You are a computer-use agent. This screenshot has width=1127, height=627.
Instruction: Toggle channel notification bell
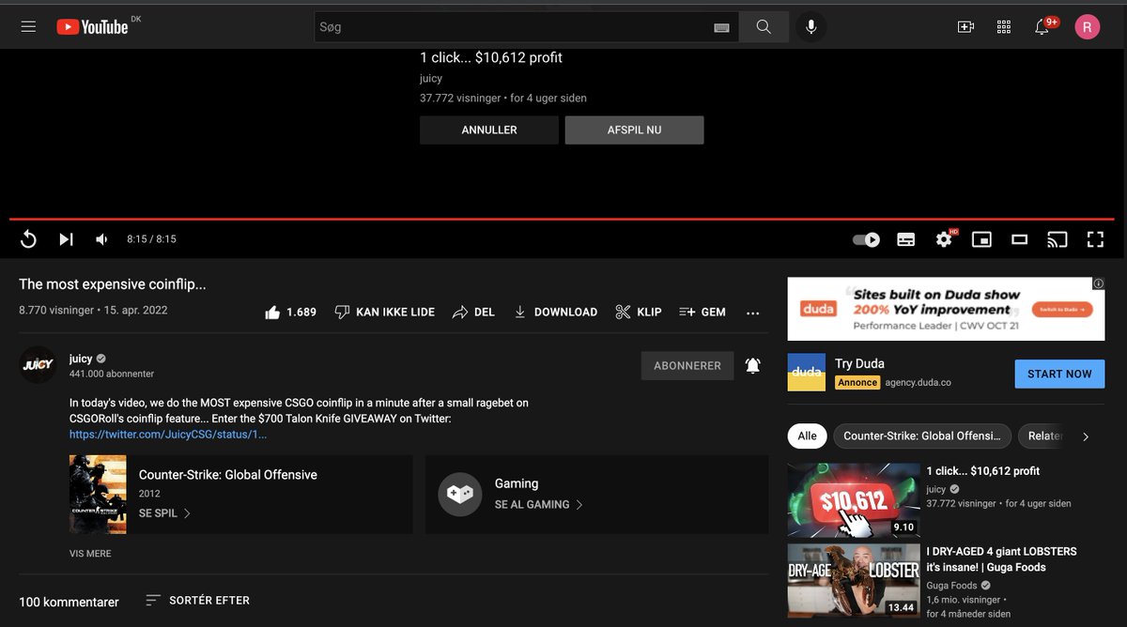pyautogui.click(x=752, y=366)
